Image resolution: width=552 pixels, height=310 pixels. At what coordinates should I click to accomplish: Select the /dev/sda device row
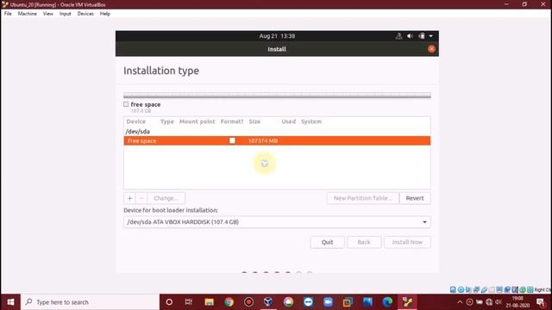(x=277, y=132)
